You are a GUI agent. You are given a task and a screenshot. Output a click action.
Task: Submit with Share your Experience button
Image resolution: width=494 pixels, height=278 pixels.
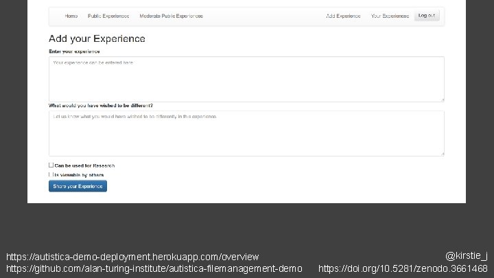click(78, 186)
